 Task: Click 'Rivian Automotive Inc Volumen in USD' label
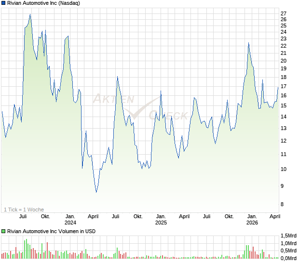[51, 231]
